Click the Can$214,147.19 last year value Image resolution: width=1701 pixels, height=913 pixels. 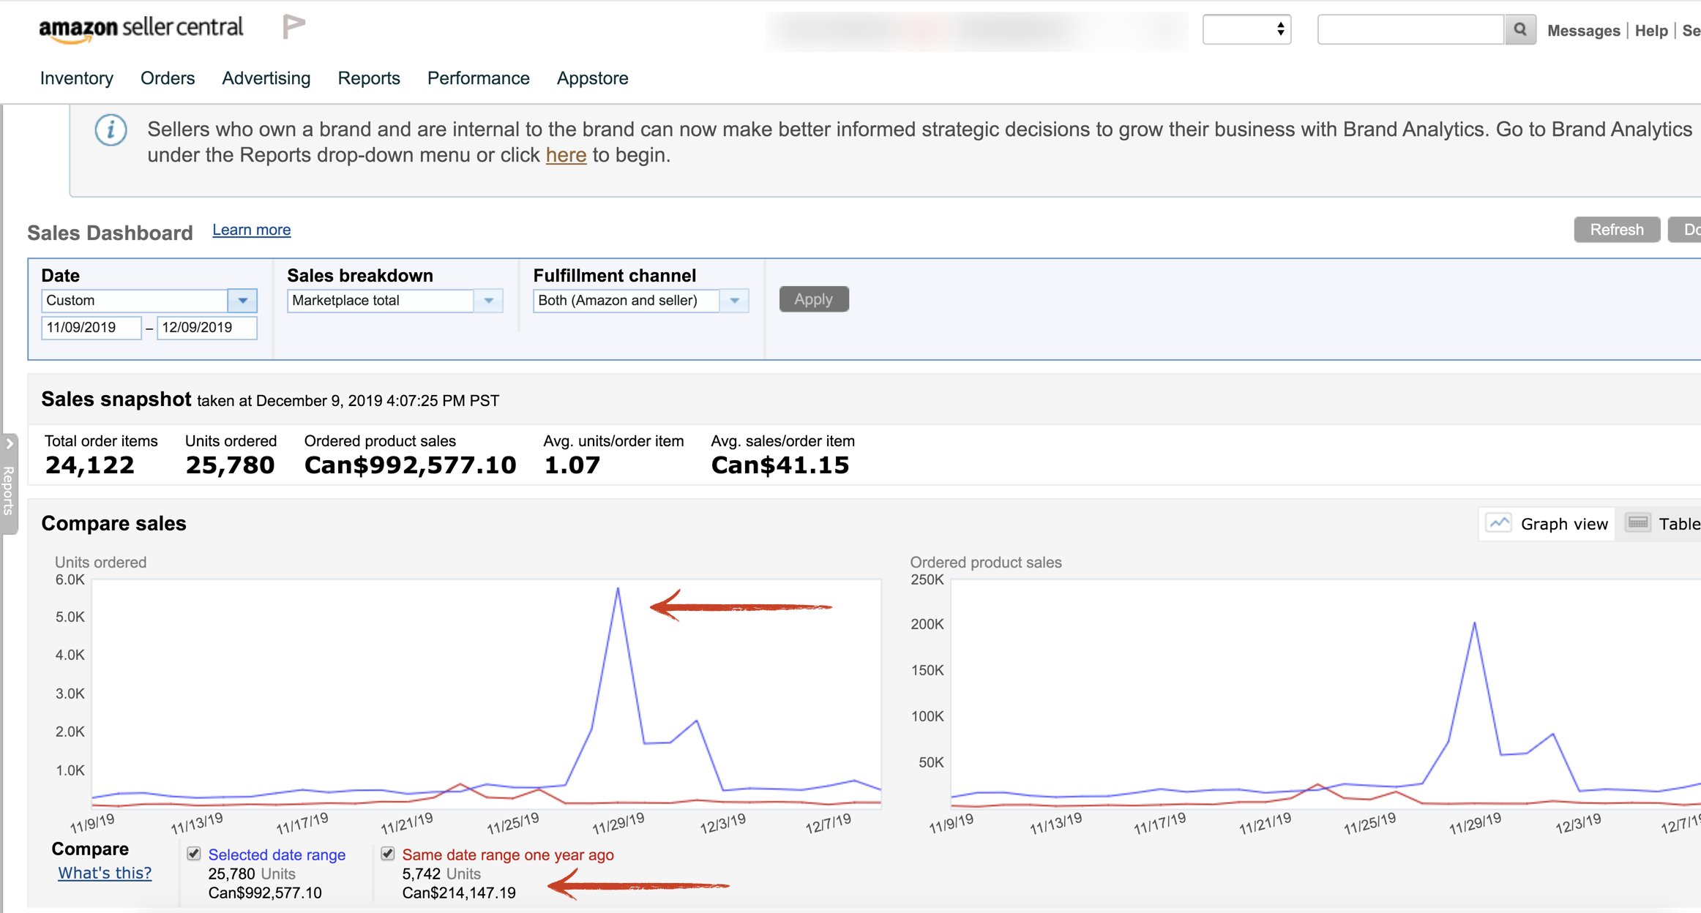[459, 893]
